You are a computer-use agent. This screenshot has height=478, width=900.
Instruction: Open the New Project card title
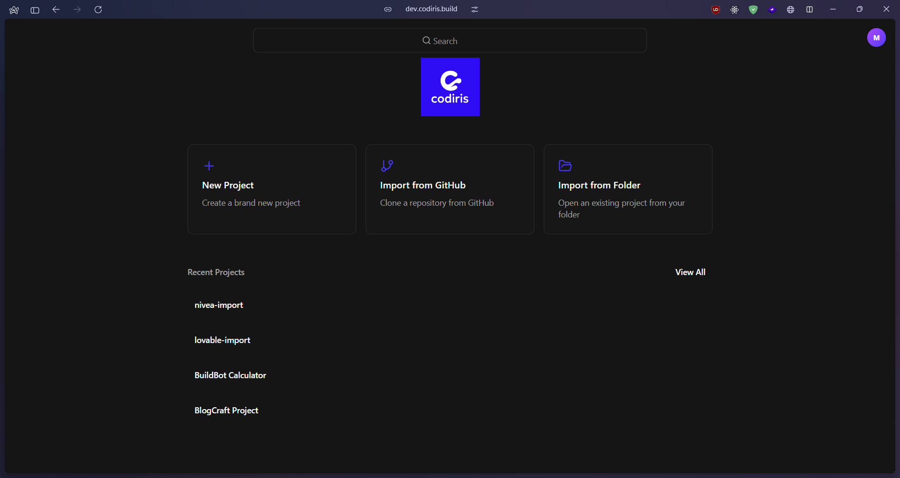pyautogui.click(x=228, y=185)
